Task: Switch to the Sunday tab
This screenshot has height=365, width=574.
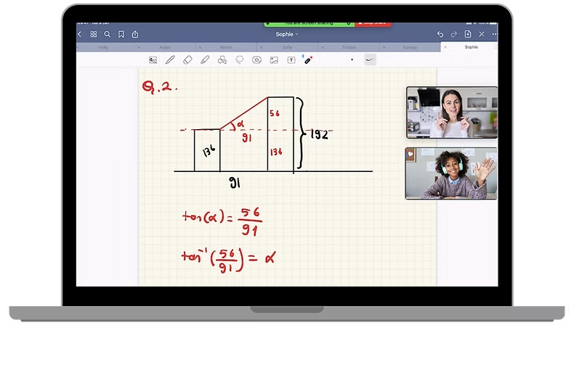Action: pyautogui.click(x=410, y=47)
